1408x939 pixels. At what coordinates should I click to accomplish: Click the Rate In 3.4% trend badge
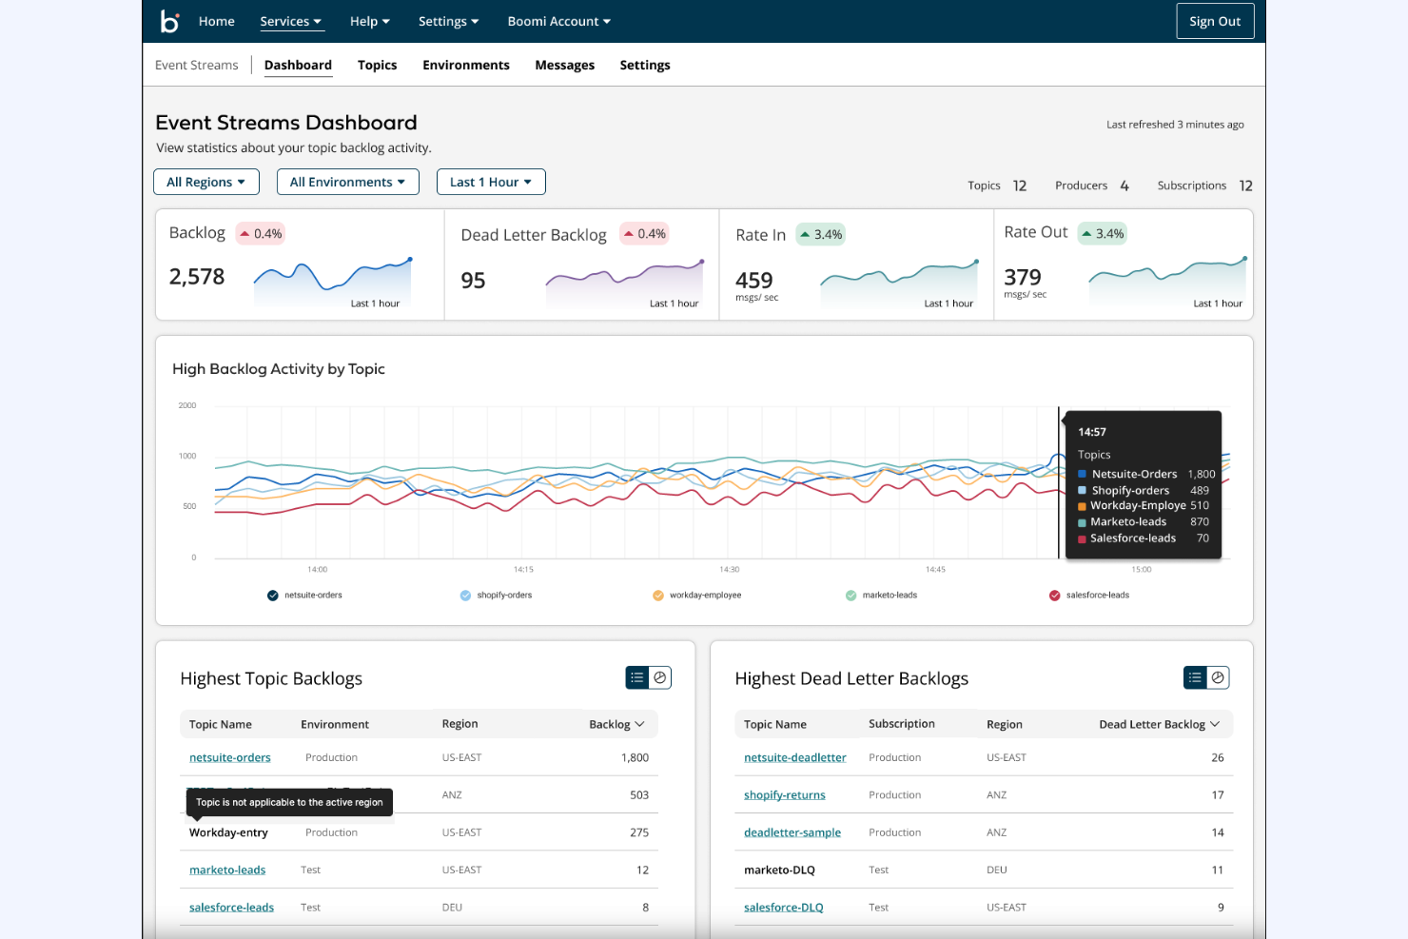pyautogui.click(x=821, y=235)
